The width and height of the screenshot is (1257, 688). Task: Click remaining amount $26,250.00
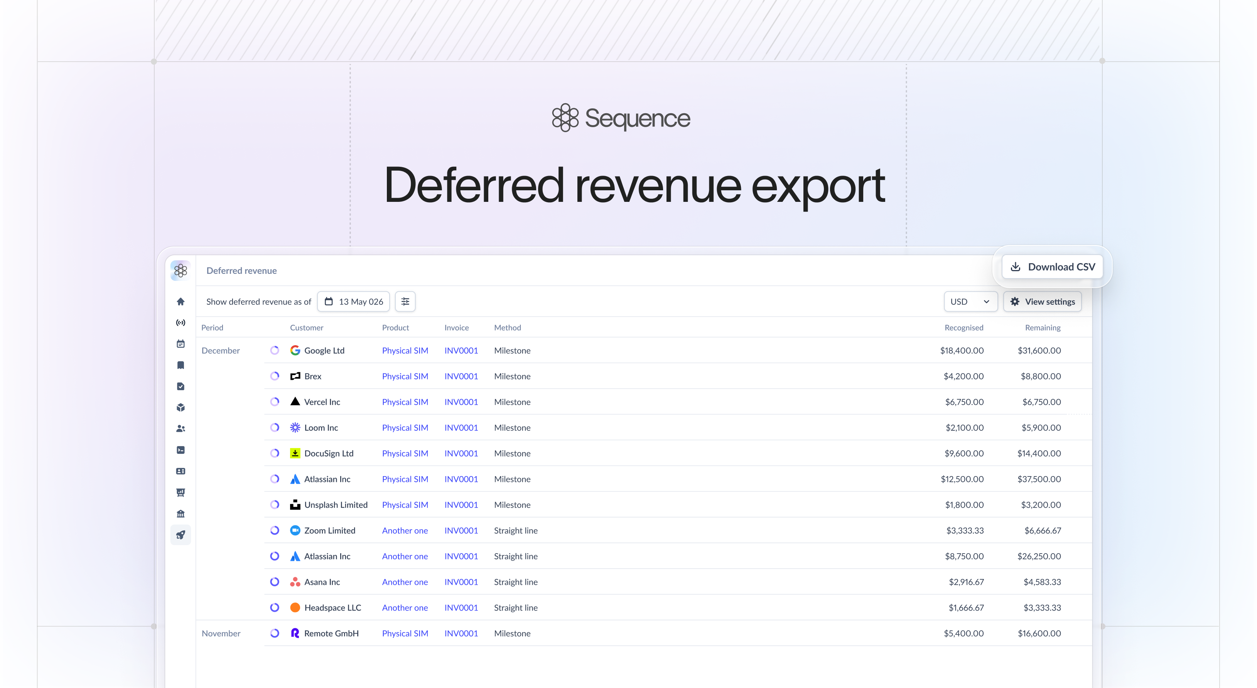(1039, 556)
